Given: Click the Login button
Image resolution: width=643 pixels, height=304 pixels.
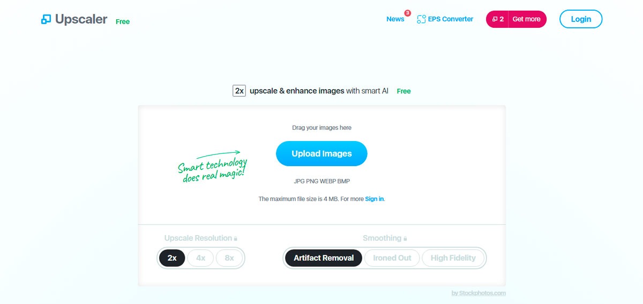Looking at the screenshot, I should [581, 19].
